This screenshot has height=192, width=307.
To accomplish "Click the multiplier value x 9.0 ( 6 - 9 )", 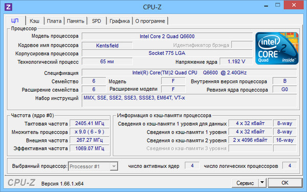I will pyautogui.click(x=90, y=132).
